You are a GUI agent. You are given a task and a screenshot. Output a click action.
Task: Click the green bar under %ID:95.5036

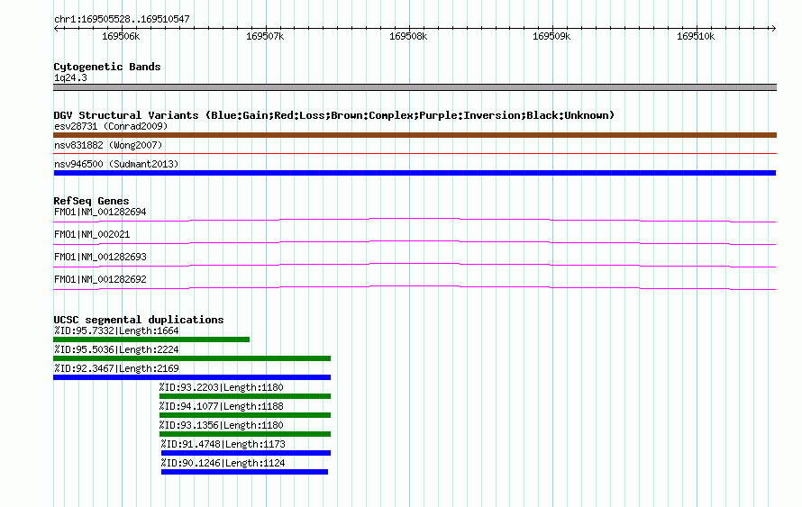(x=192, y=358)
